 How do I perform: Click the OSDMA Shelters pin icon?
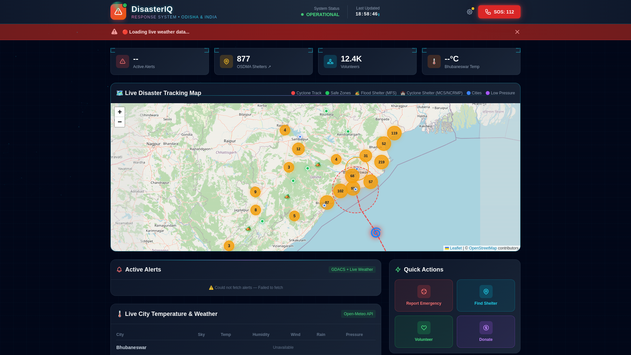(x=226, y=61)
